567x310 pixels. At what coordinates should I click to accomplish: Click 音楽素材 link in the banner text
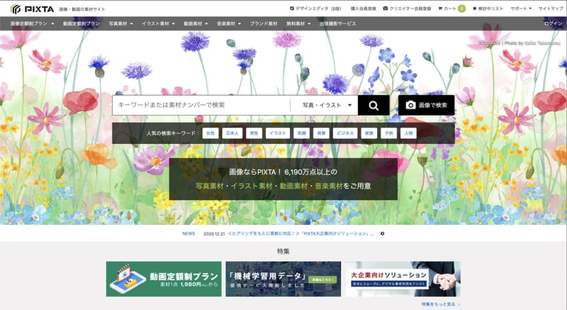329,186
